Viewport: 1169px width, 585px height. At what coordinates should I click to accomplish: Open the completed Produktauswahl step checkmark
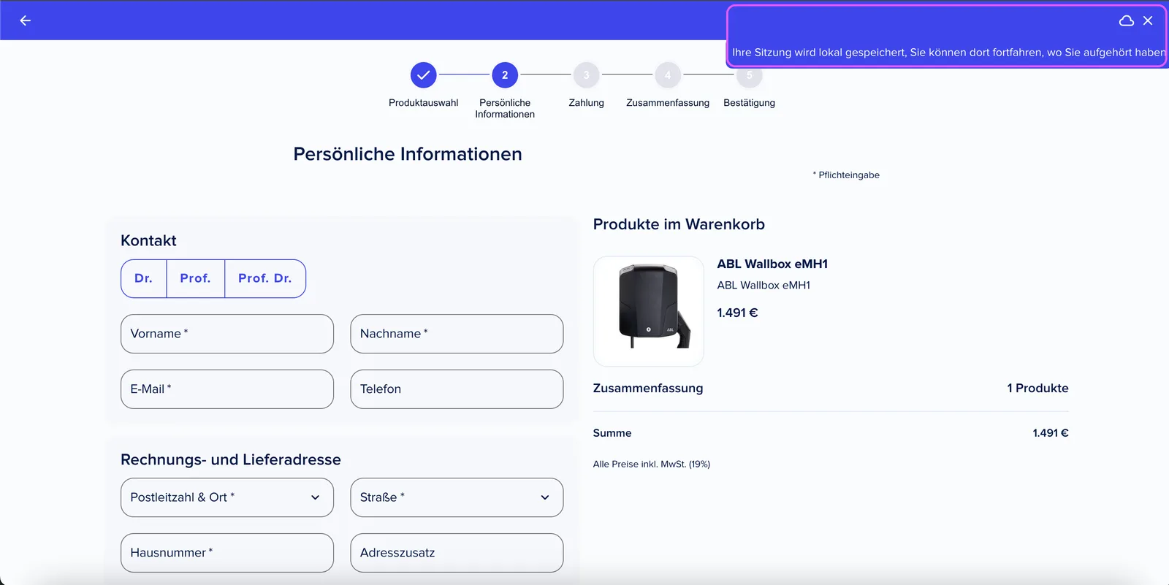click(423, 74)
